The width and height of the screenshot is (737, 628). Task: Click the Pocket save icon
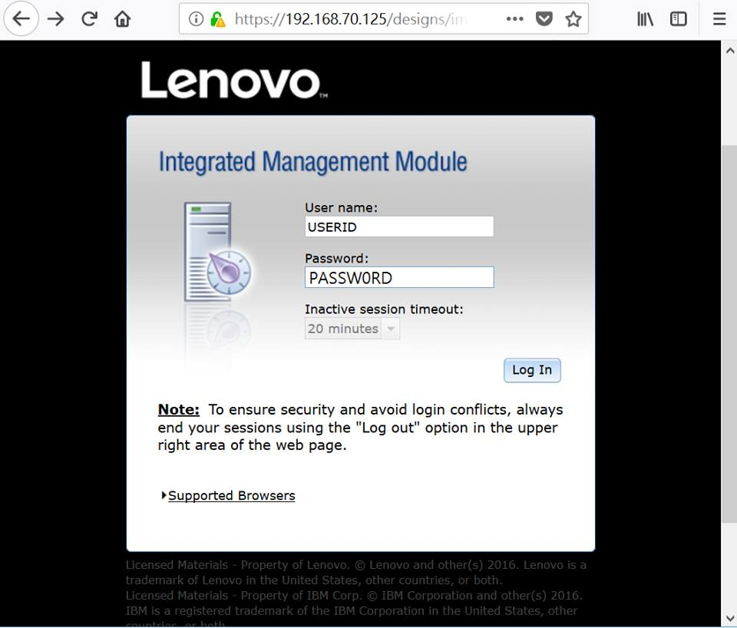[544, 19]
